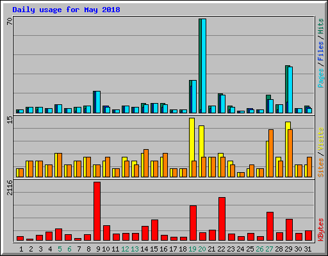The width and height of the screenshot is (328, 256).
Task: Click the green day label 13
Action: click(135, 249)
